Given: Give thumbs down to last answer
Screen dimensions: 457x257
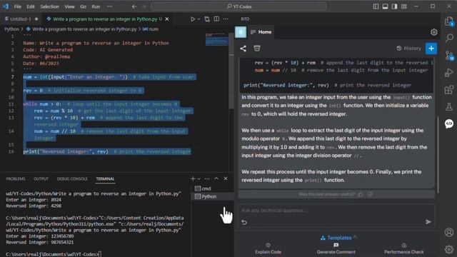Looking at the screenshot, I should (370, 194).
